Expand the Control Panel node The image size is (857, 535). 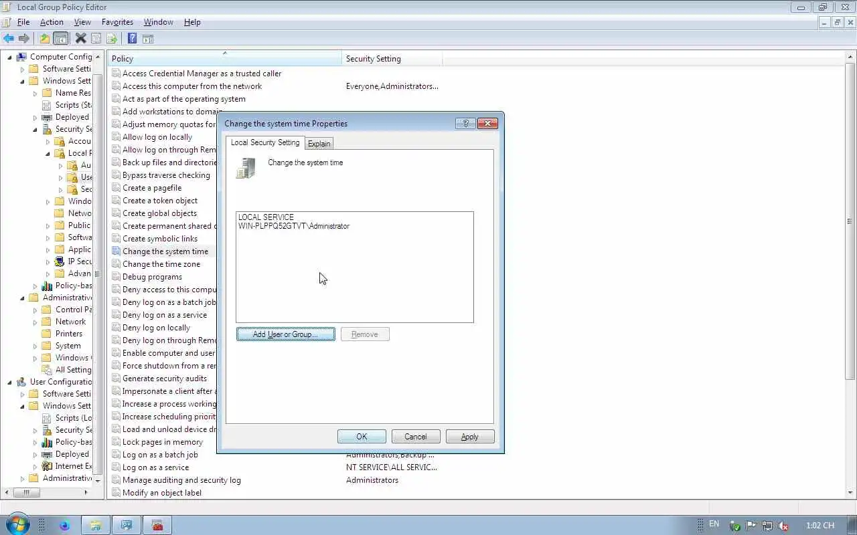click(x=35, y=310)
